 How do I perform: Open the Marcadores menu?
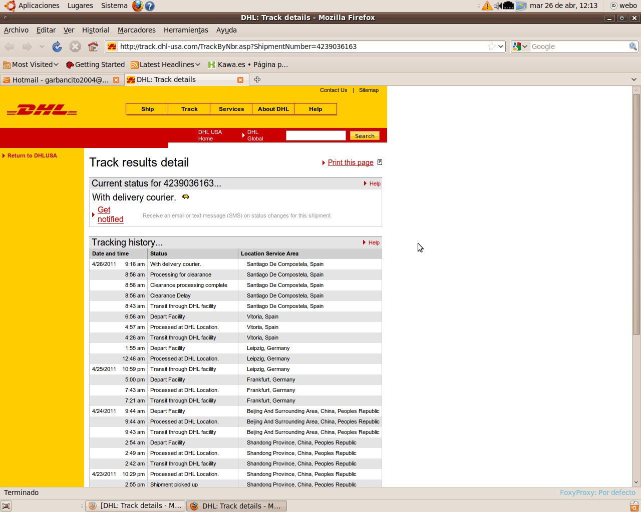[x=136, y=30]
